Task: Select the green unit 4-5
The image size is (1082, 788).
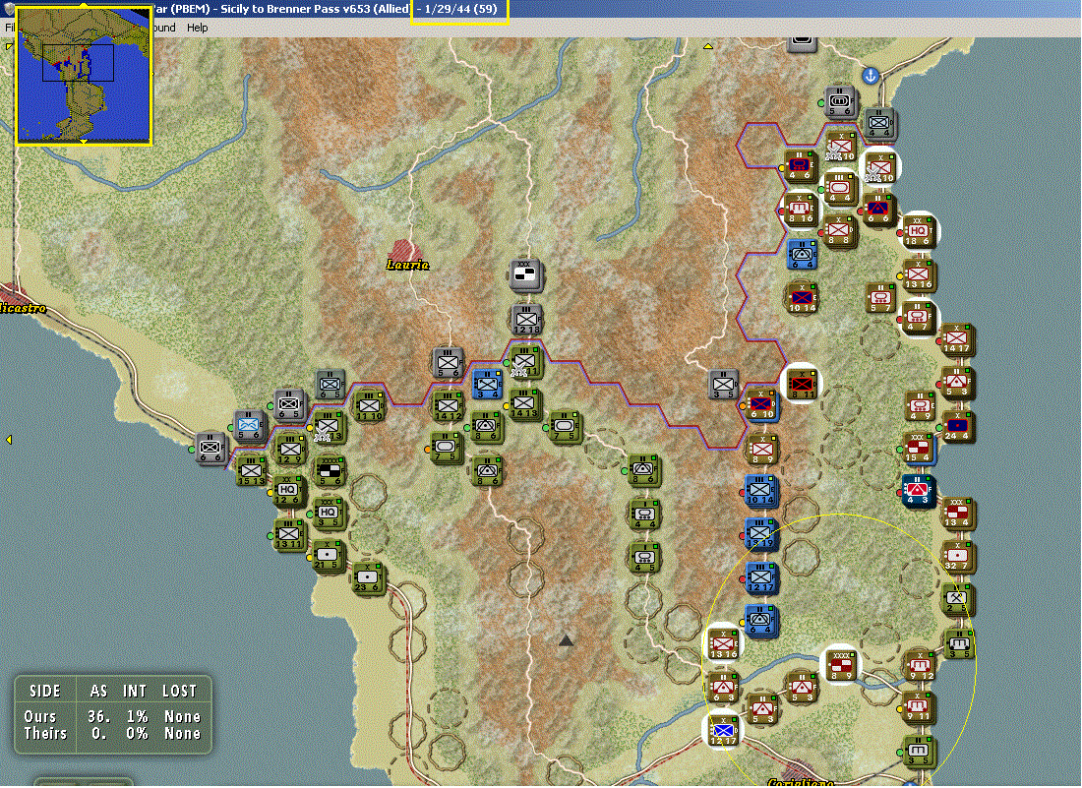Action: (x=644, y=558)
